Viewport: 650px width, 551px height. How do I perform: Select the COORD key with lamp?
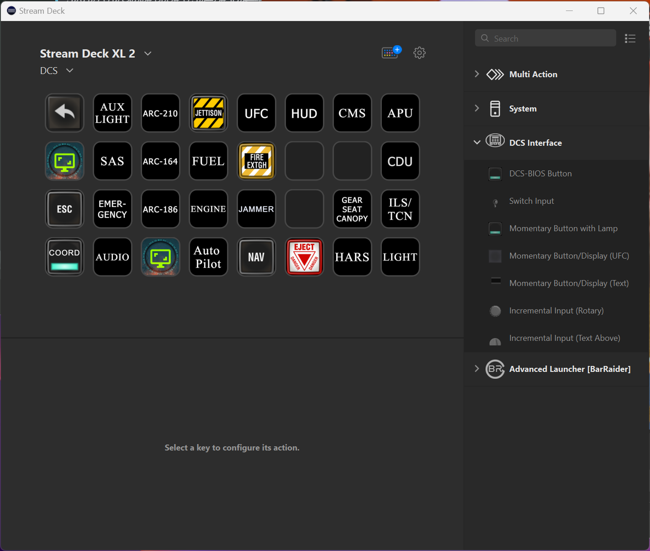[x=64, y=257]
